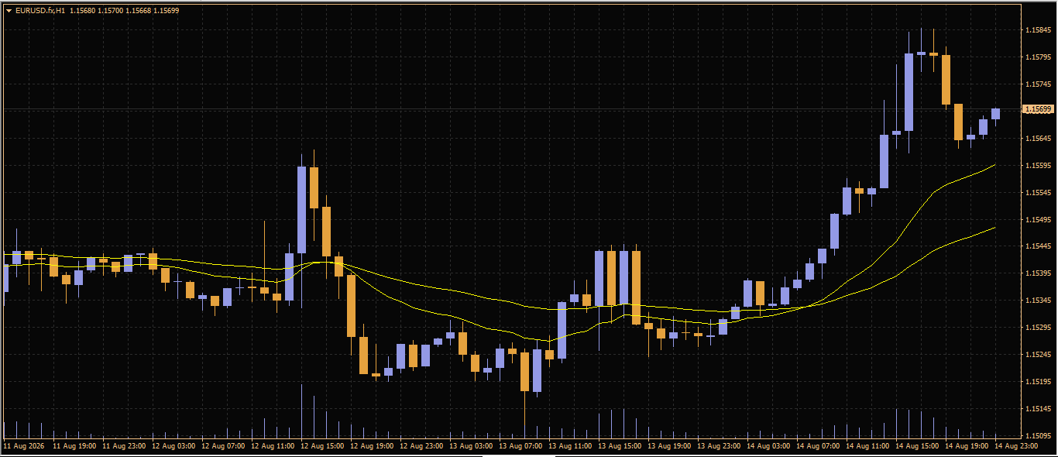Select the low value 1.15668 in header

click(139, 11)
